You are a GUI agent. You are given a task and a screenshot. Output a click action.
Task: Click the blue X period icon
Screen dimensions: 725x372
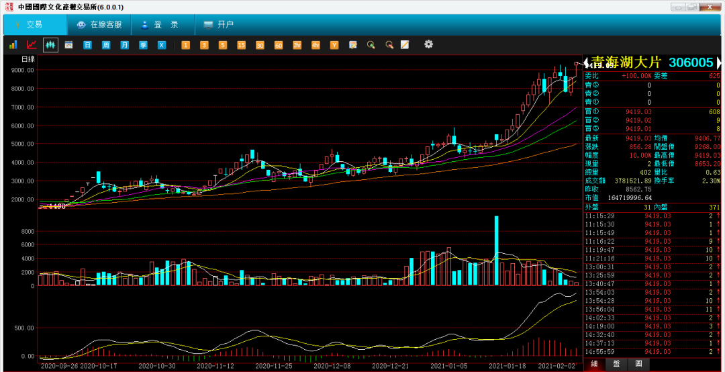pyautogui.click(x=161, y=45)
